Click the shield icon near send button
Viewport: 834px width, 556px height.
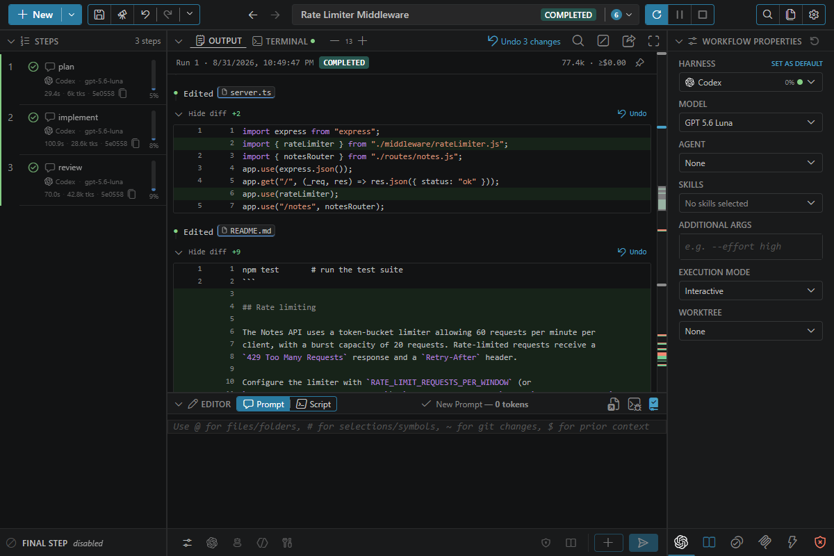[x=546, y=543]
